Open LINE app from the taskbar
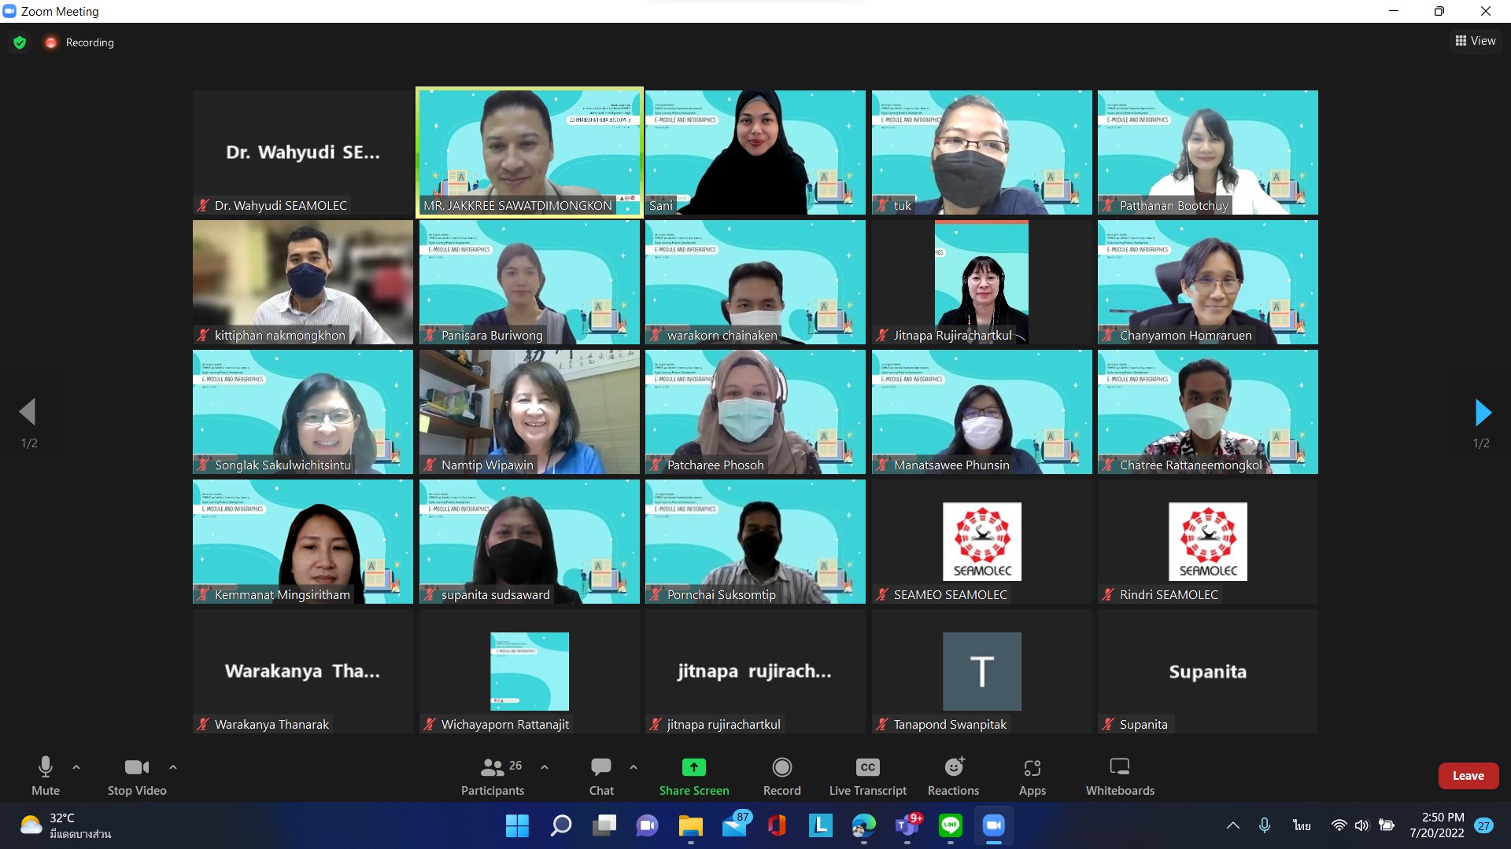This screenshot has width=1511, height=849. pos(951,825)
